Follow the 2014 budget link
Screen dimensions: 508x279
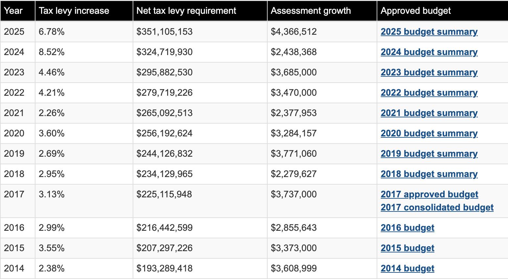[407, 269]
